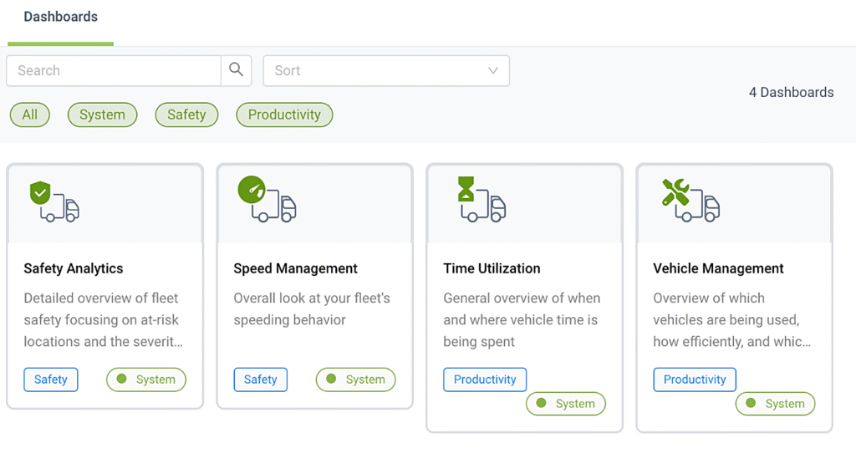Click the Sort dropdown chevron arrow
The width and height of the screenshot is (856, 469).
coord(493,70)
